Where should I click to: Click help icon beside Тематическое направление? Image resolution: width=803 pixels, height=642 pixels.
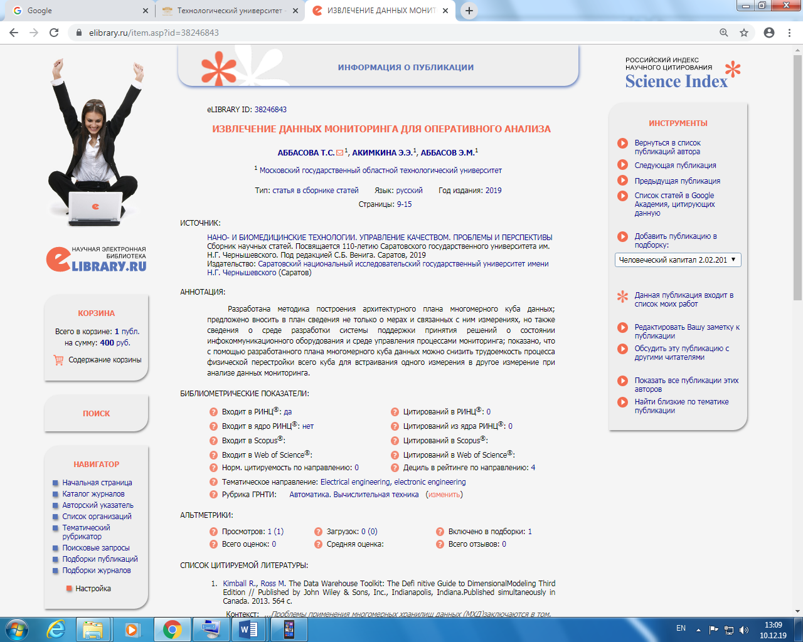point(214,482)
